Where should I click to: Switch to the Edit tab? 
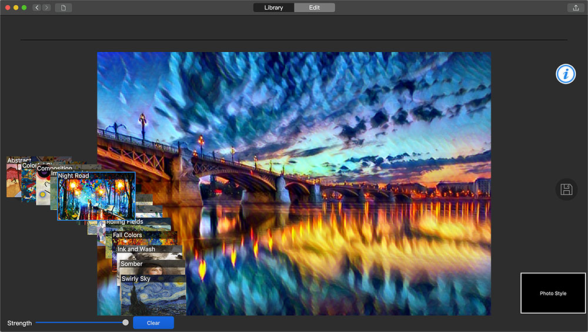(x=314, y=8)
